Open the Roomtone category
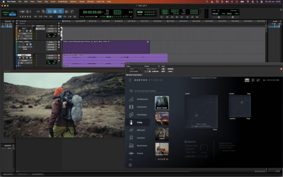This screenshot has width=283, height=177. click(131, 145)
